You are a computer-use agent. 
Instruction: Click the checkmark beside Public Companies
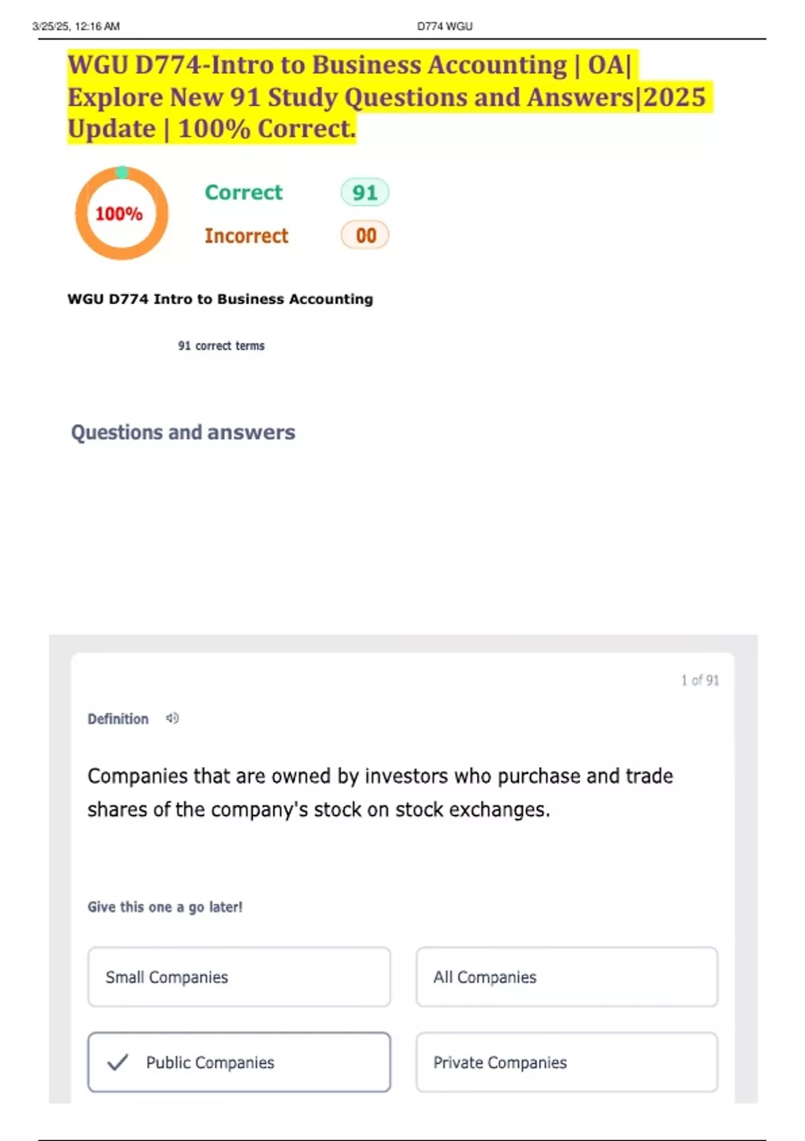point(117,1062)
